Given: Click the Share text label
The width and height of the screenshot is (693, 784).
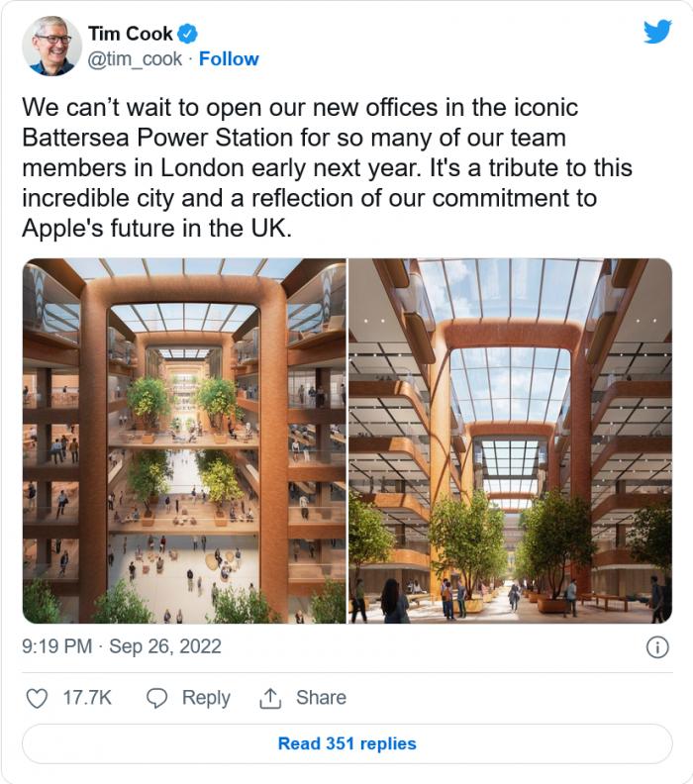Looking at the screenshot, I should (321, 698).
